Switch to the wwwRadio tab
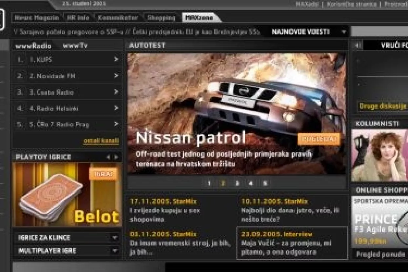The width and height of the screenshot is (408, 272). 33,46
